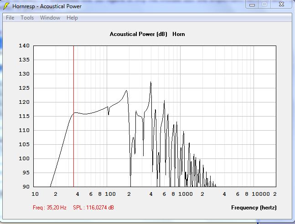This screenshot has width=295, height=224.
Task: Click the Hornresp lightning bolt title icon
Action: [6, 6]
